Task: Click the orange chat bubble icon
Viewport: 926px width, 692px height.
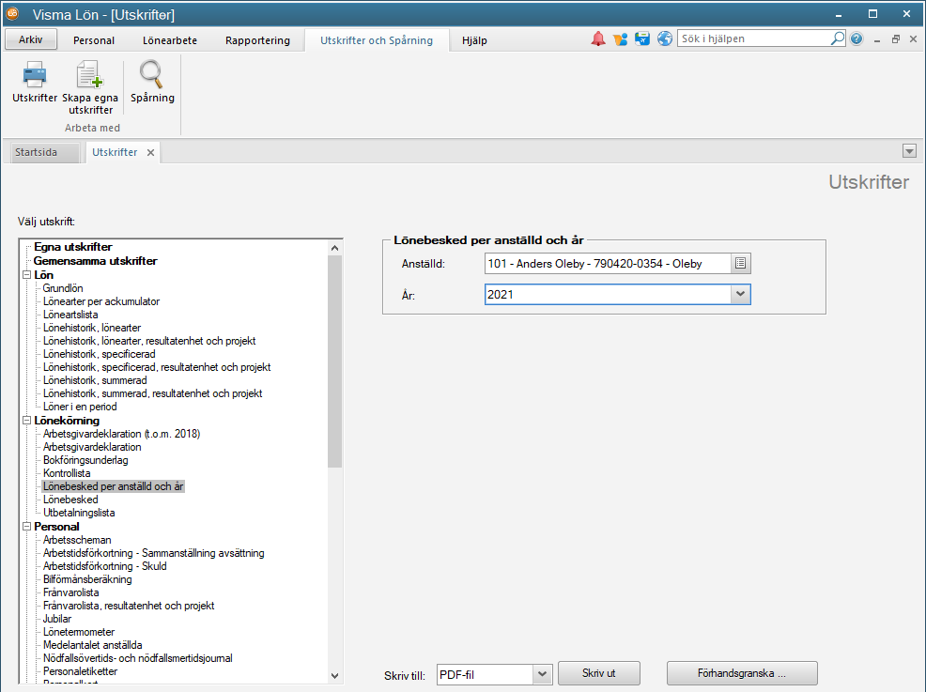Action: (620, 39)
